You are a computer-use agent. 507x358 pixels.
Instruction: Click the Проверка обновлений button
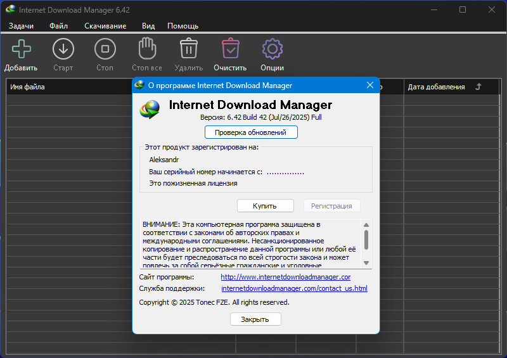[251, 132]
